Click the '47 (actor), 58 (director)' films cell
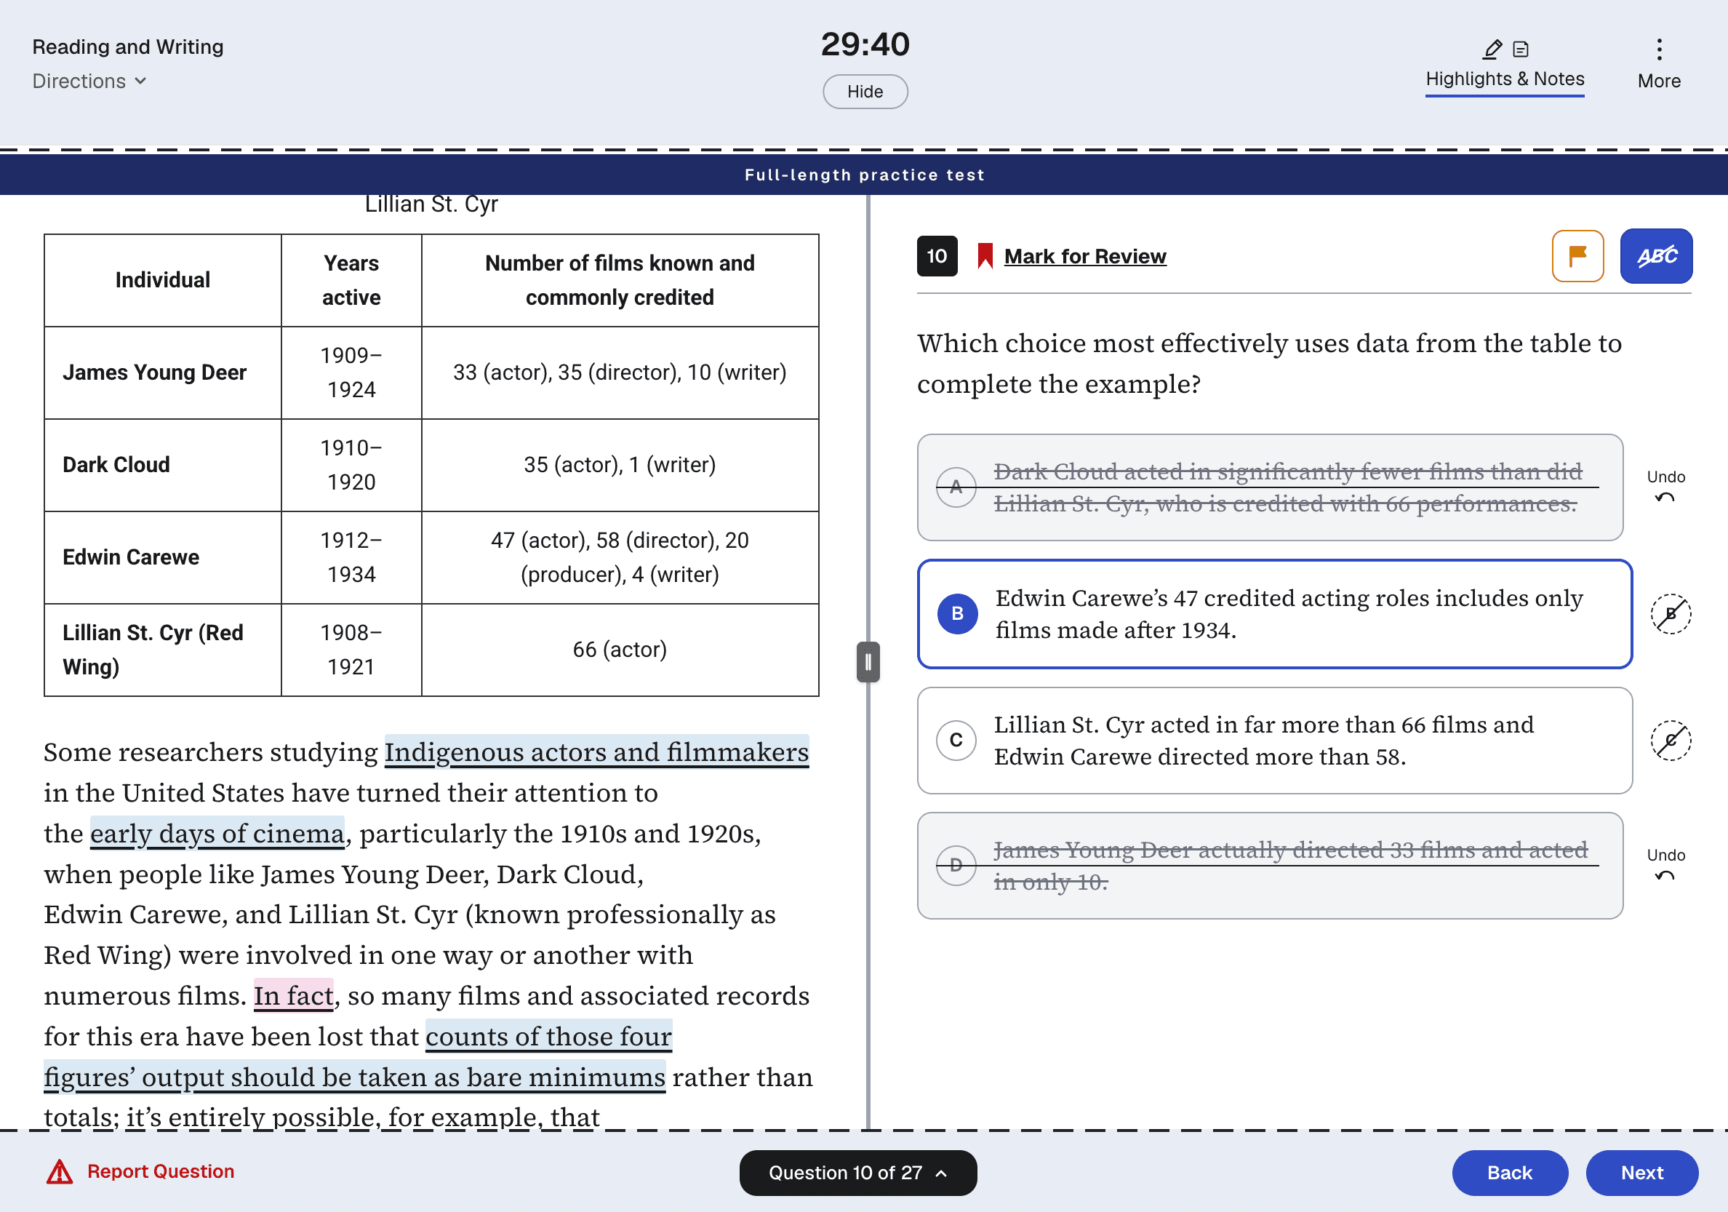1728x1212 pixels. (620, 558)
